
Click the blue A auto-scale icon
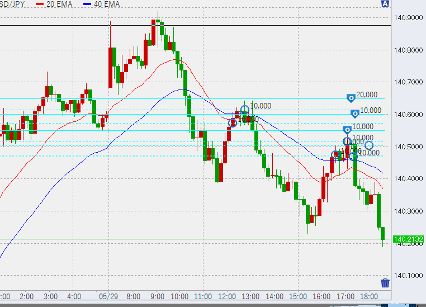(385, 4)
